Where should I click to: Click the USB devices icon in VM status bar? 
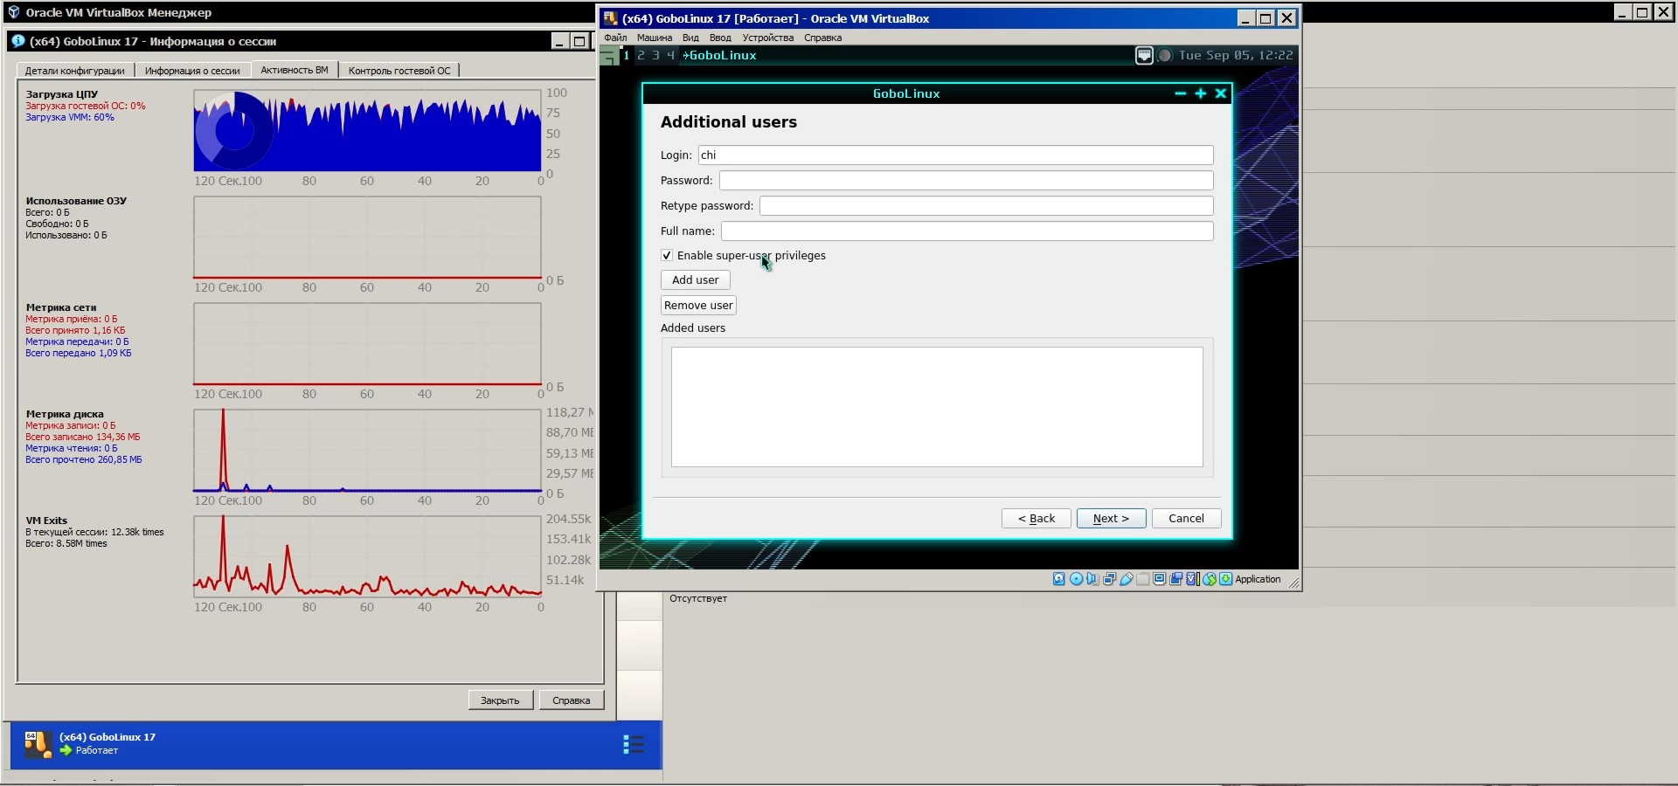click(1127, 579)
